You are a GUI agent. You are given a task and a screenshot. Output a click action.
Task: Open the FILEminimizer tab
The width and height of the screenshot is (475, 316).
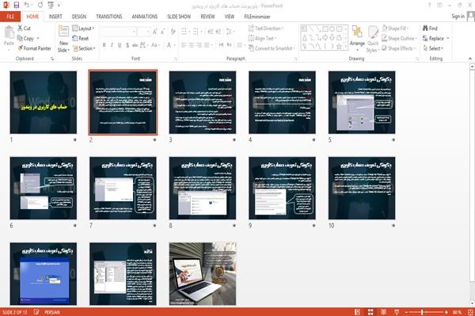click(257, 17)
